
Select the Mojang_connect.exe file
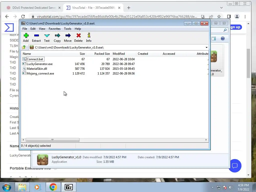point(40,73)
